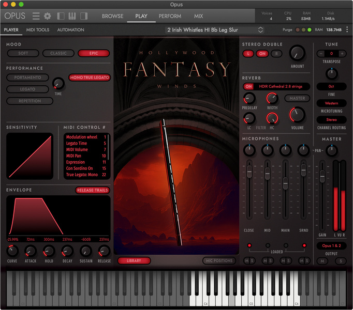This screenshot has width=353, height=310.
Task: Click the Srnd microphone fader
Action: click(x=303, y=170)
